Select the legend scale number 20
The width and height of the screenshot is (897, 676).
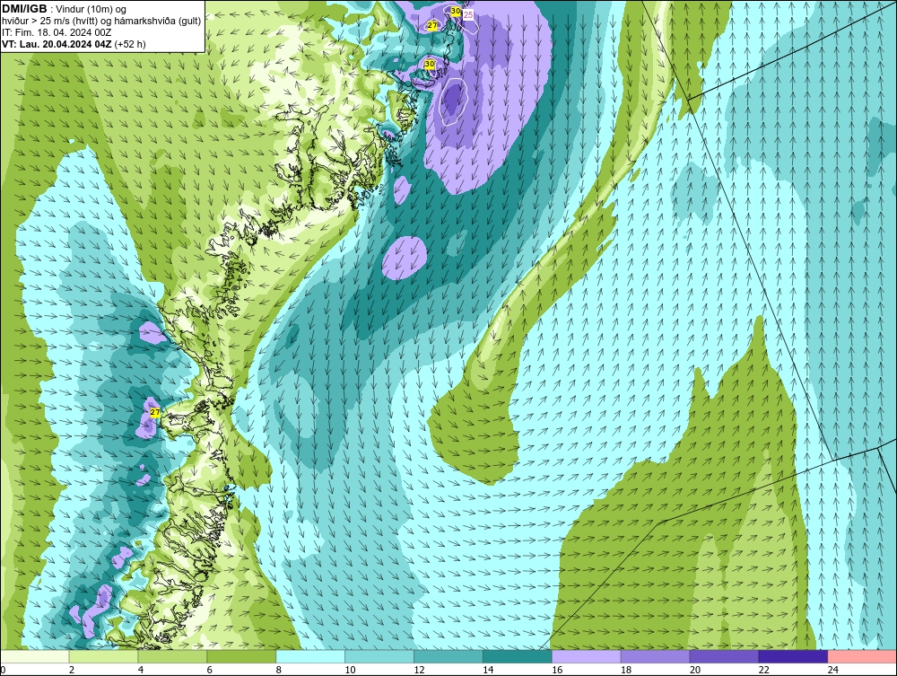[x=695, y=670]
